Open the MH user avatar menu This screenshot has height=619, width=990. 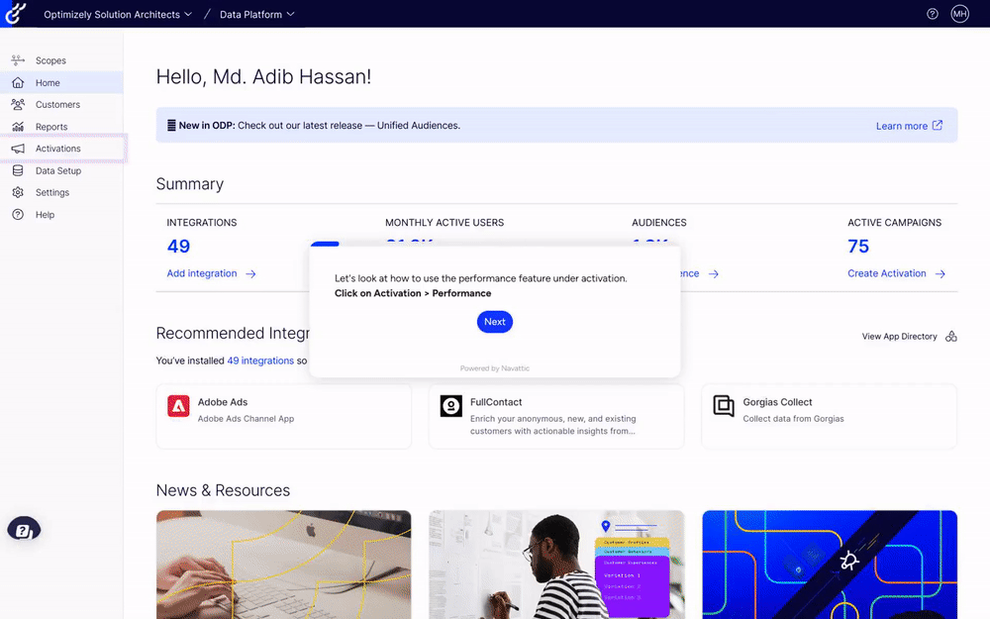click(959, 14)
